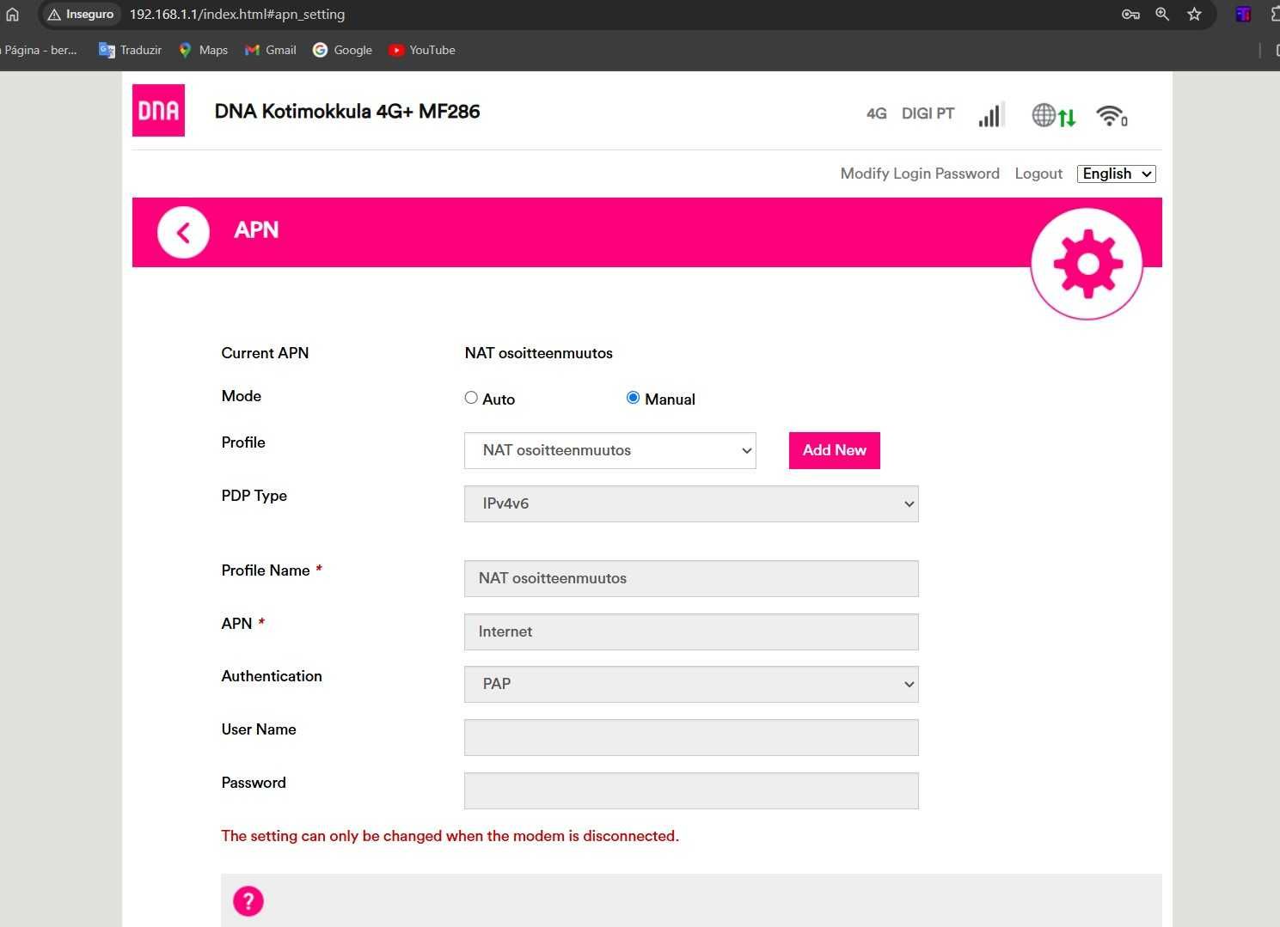Open the pink question mark help icon

click(248, 901)
